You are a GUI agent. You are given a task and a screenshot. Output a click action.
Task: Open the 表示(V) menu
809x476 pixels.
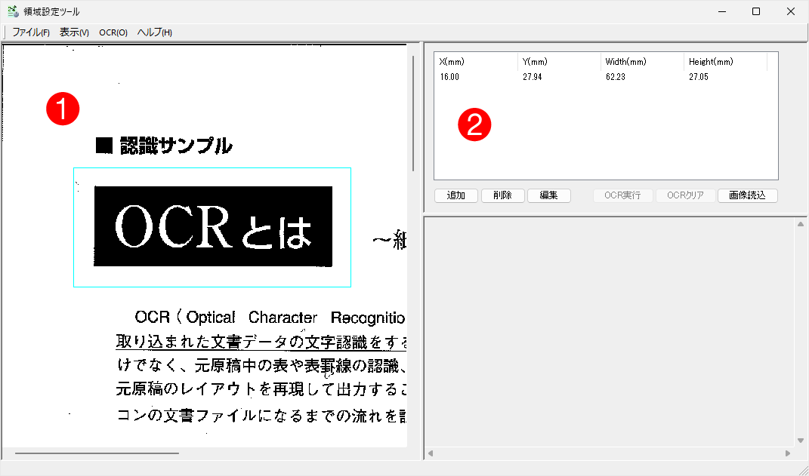pyautogui.click(x=73, y=32)
